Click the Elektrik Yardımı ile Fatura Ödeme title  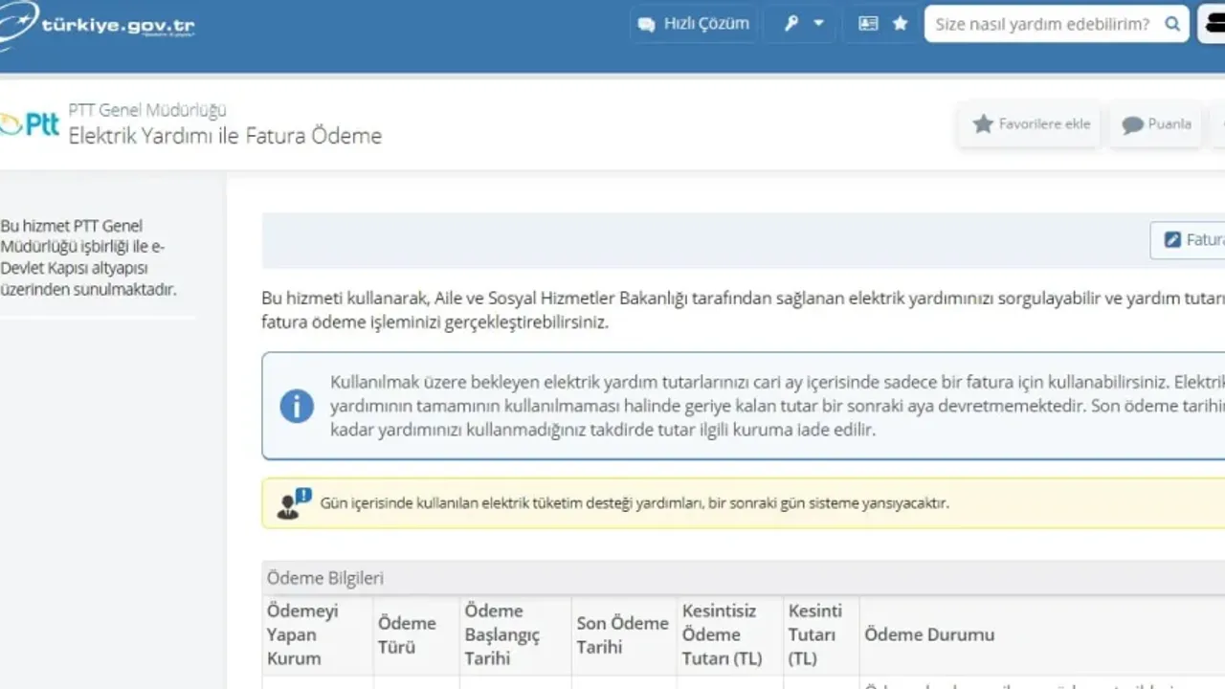point(225,136)
